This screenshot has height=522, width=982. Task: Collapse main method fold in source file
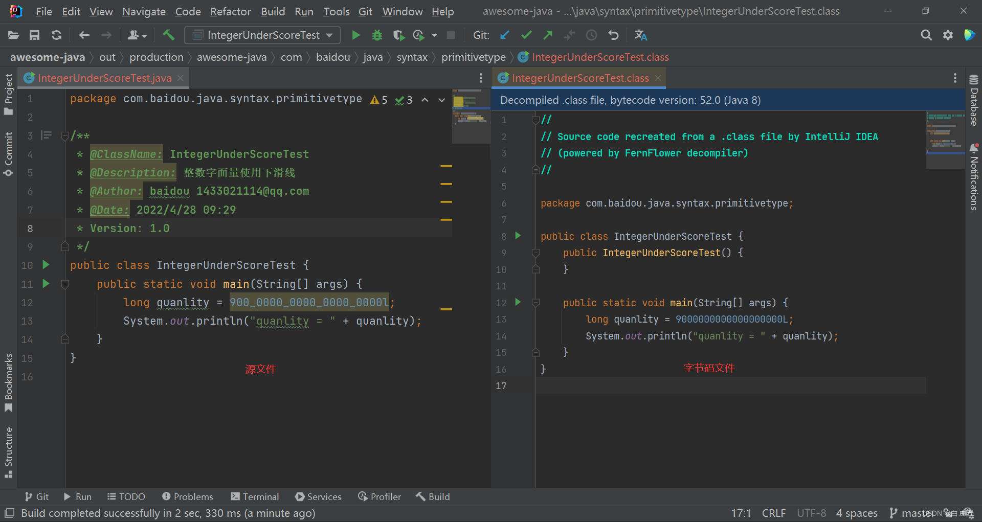[x=65, y=284]
